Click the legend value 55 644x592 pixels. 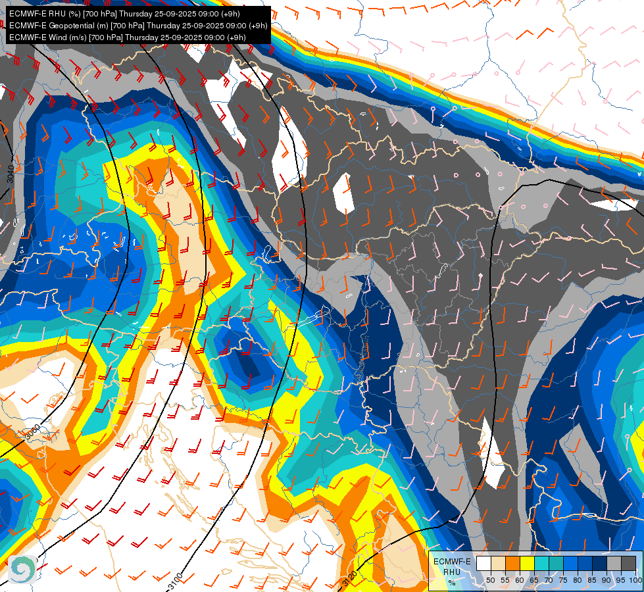point(505,581)
